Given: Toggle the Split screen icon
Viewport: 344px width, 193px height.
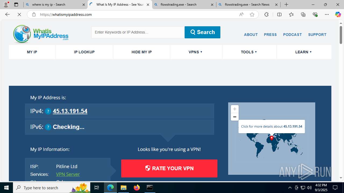Looking at the screenshot, I should (x=279, y=14).
